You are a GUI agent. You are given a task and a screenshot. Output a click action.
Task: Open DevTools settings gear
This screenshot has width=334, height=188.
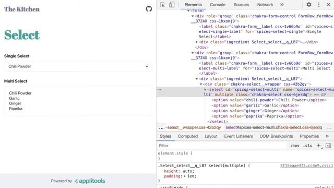click(x=309, y=5)
